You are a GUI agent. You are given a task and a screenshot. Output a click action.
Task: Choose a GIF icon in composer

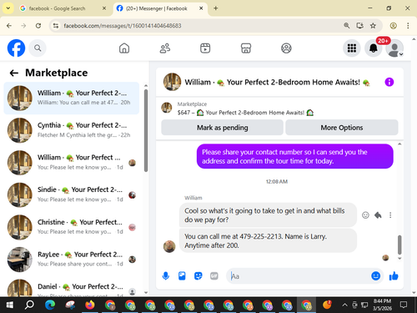pos(214,276)
